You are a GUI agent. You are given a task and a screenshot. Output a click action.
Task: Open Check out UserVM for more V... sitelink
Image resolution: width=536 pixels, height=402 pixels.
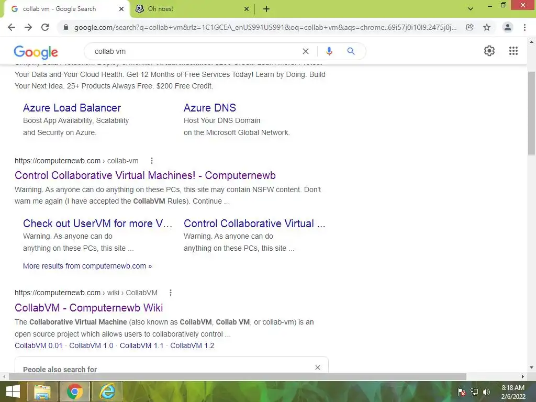click(98, 224)
